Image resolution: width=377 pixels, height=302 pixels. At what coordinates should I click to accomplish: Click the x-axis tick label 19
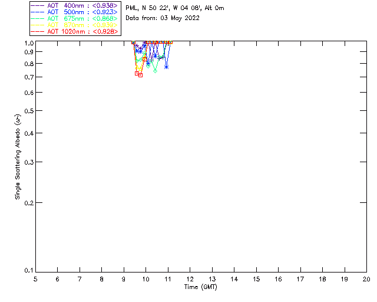(345, 279)
